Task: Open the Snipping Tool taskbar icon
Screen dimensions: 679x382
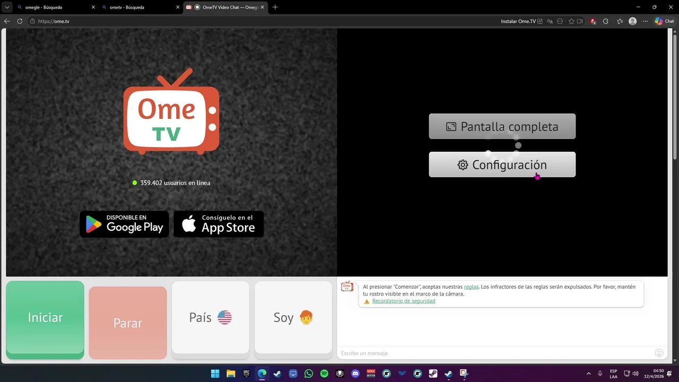Action: 464,374
